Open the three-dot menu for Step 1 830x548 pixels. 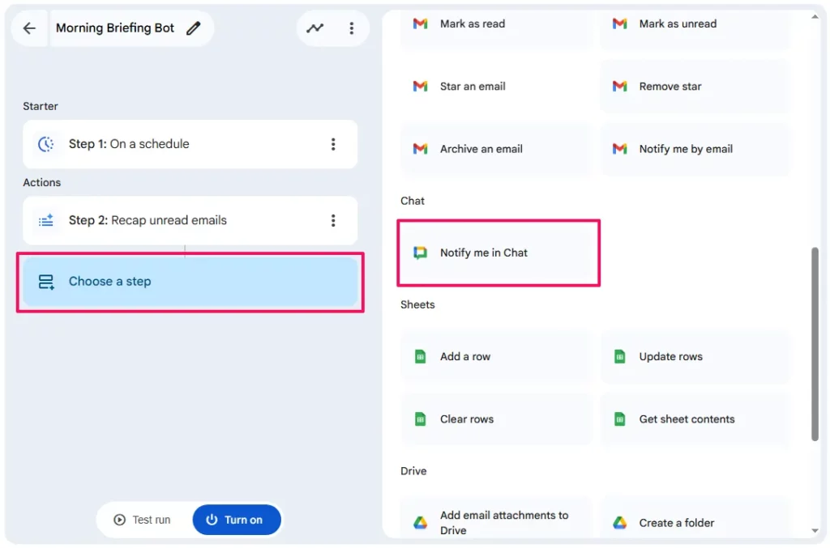(332, 144)
